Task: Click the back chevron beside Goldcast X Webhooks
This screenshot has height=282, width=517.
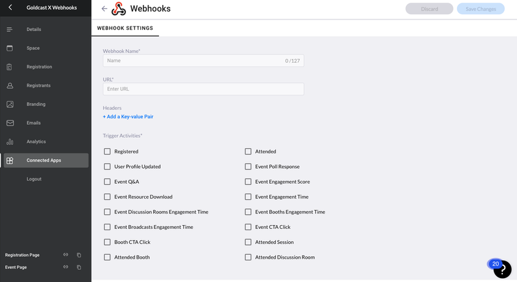Action: pyautogui.click(x=10, y=8)
